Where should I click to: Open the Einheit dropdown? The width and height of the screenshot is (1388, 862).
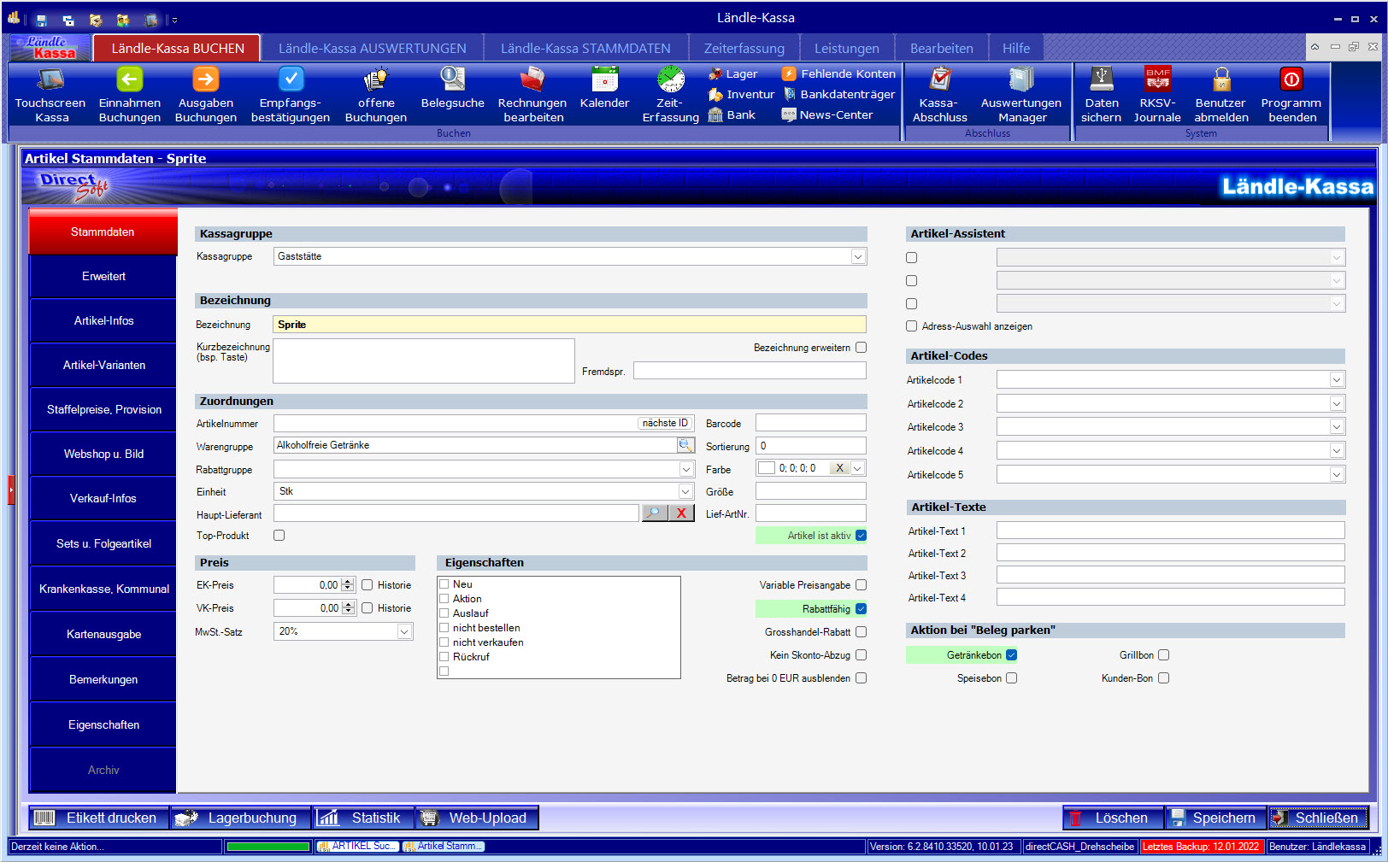click(685, 491)
